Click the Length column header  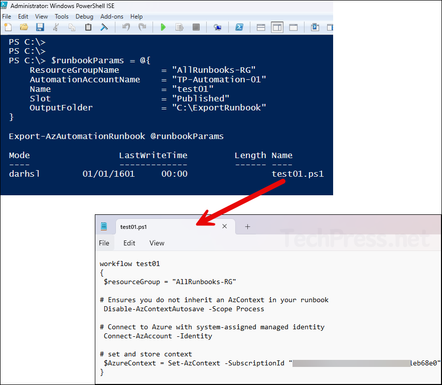250,155
